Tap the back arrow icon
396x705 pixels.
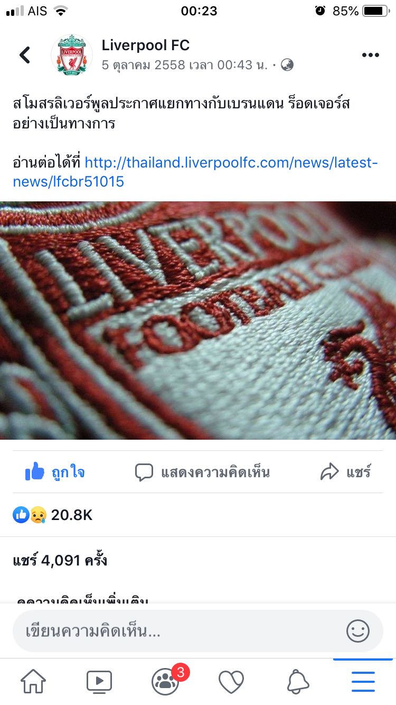click(x=25, y=54)
